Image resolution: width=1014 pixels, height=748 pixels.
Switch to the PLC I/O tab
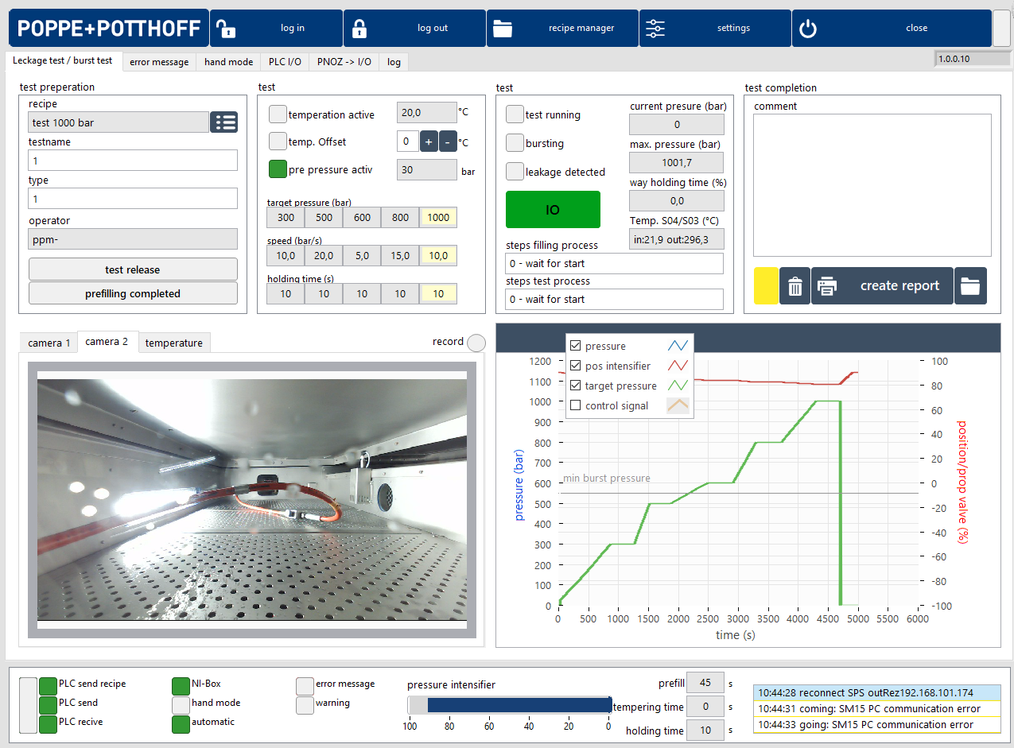[285, 62]
